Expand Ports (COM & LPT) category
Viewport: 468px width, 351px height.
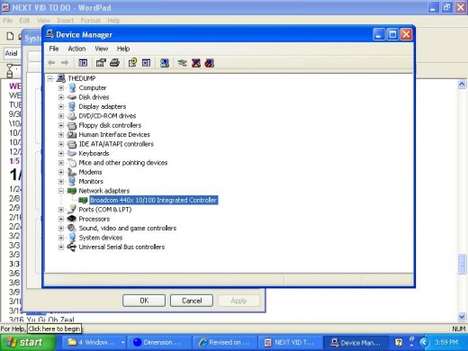61,210
